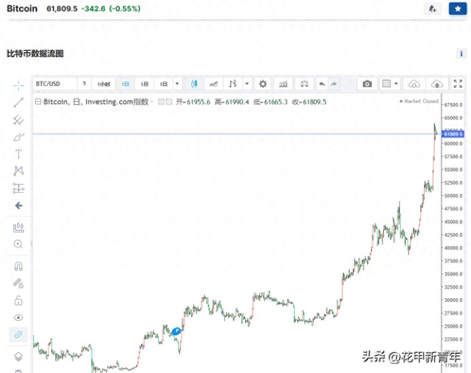Toggle the watchlist star button
Image resolution: width=471 pixels, height=373 pixels.
point(457,9)
